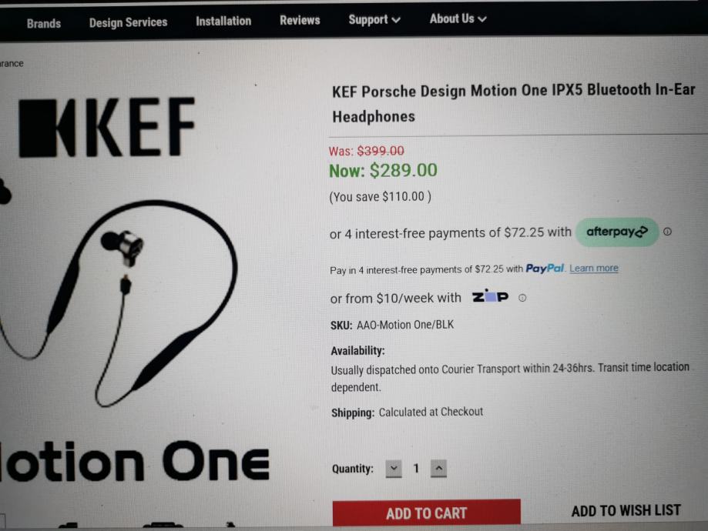Expand the Support dropdown menu
708x531 pixels.
click(374, 20)
